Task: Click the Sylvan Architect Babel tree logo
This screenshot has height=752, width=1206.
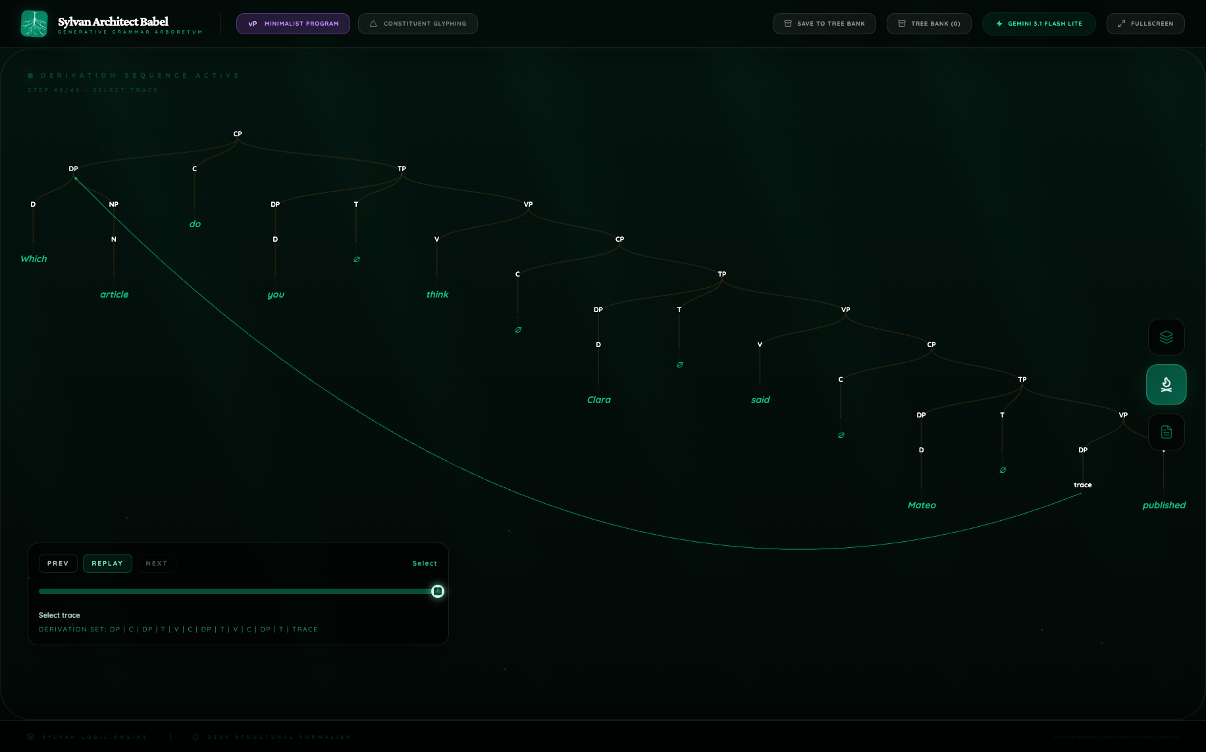Action: [34, 24]
